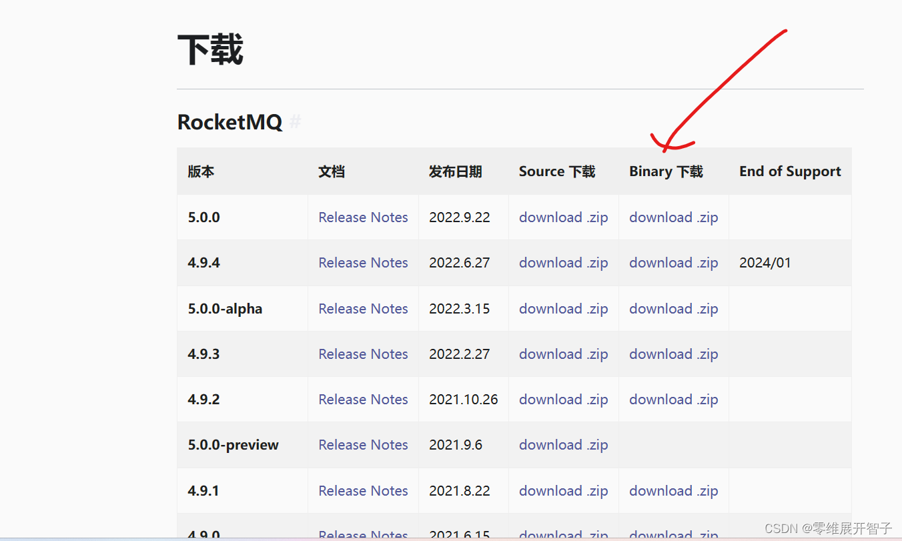Download the Source zip for version 4.9.2

pos(563,399)
